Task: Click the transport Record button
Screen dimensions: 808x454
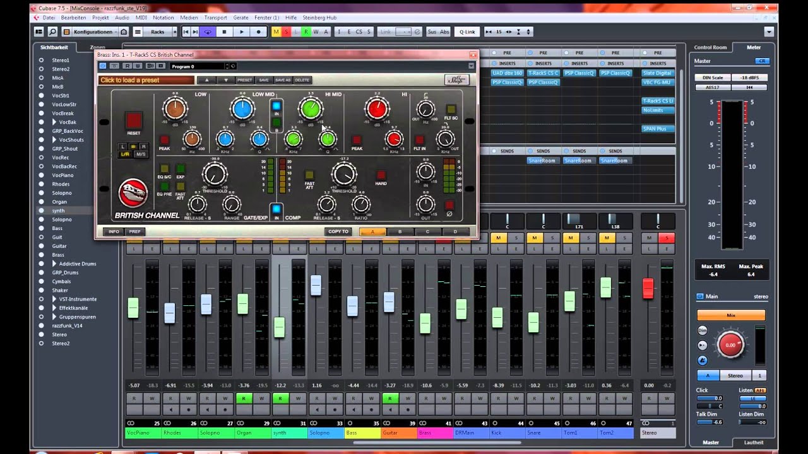Action: coord(258,32)
